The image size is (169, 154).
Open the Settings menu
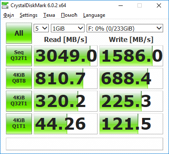pyautogui.click(x=29, y=15)
